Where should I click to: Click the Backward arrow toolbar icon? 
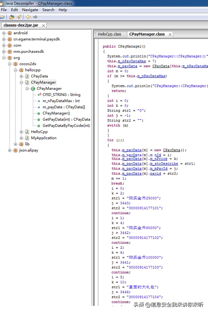click(28, 17)
